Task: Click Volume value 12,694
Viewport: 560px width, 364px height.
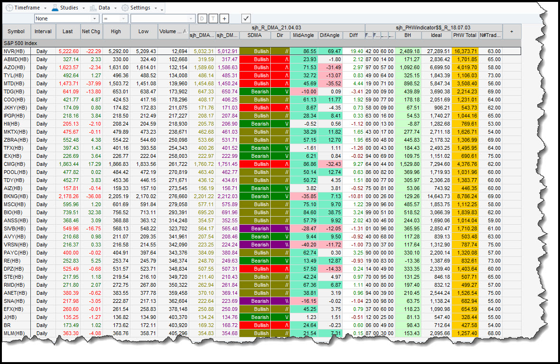Action: click(x=173, y=51)
